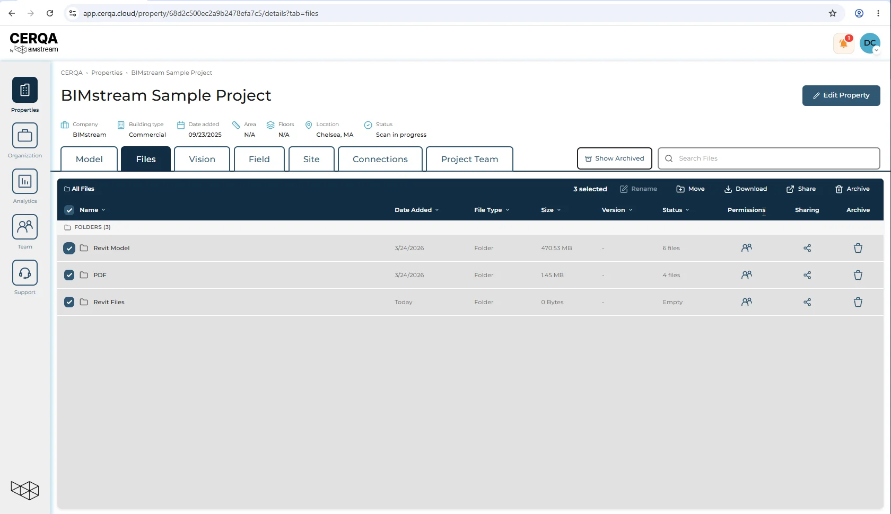Click the CERQA logo

click(34, 42)
